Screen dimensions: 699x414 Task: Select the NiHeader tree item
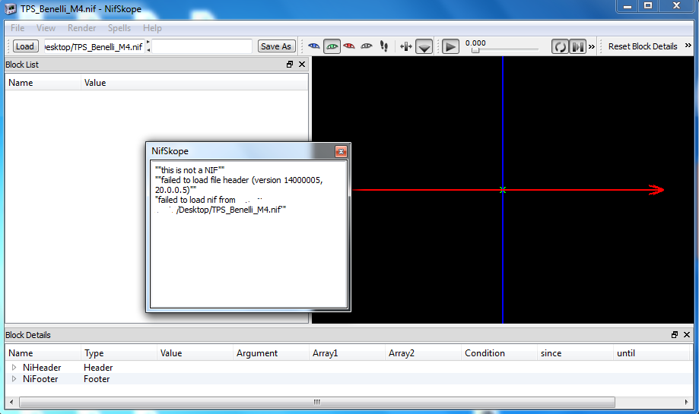tap(42, 367)
